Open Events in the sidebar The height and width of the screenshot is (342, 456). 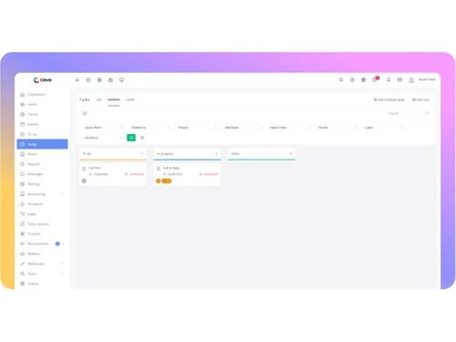42,124
